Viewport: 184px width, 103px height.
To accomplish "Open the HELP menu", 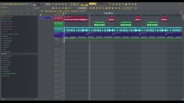I will pos(27,4).
